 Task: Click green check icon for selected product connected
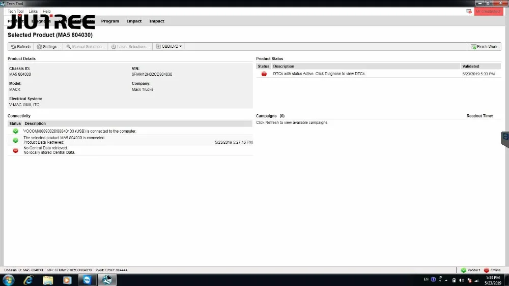pos(15,140)
